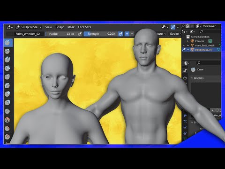Open the View menu

[49, 27]
